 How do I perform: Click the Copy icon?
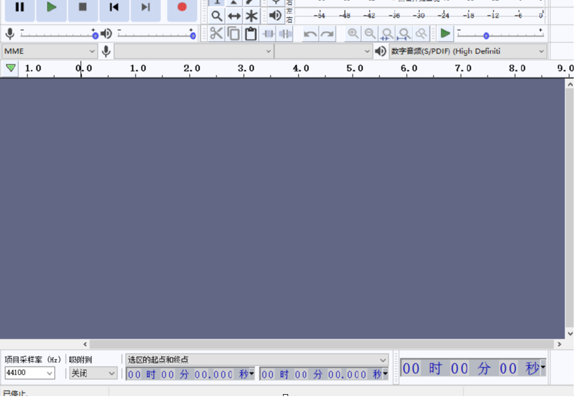tap(234, 33)
